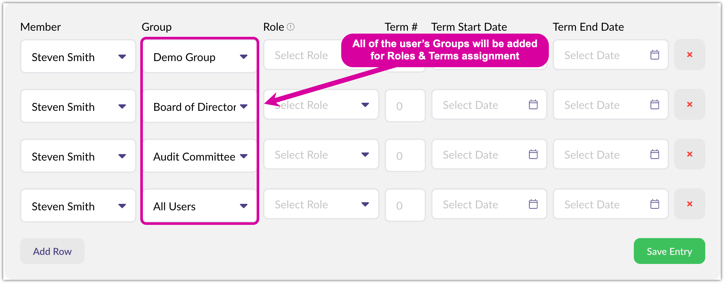Screen dimensions: 724x283
Task: Click the Add Row button
Action: (52, 251)
